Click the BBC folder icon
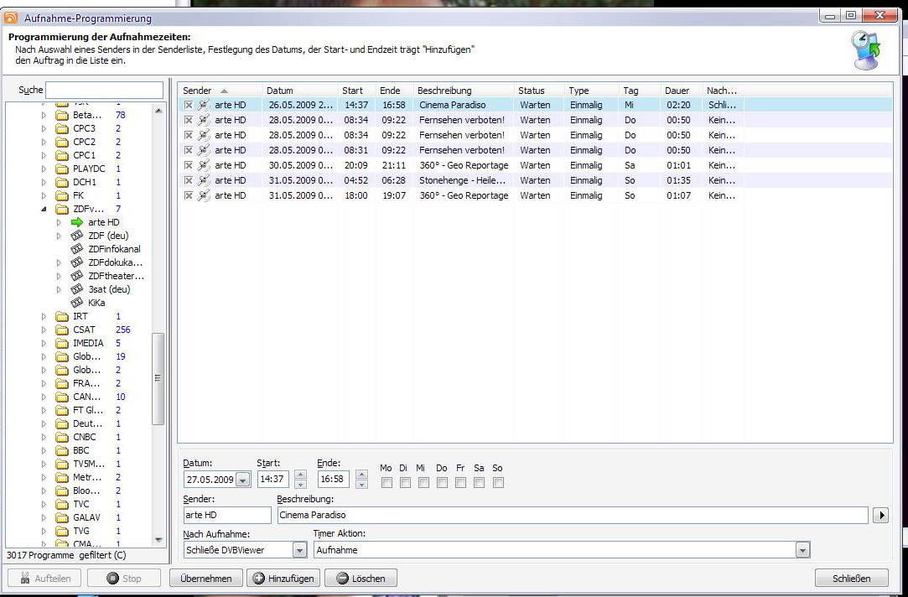Screen dimensions: 908x597 coord(62,450)
